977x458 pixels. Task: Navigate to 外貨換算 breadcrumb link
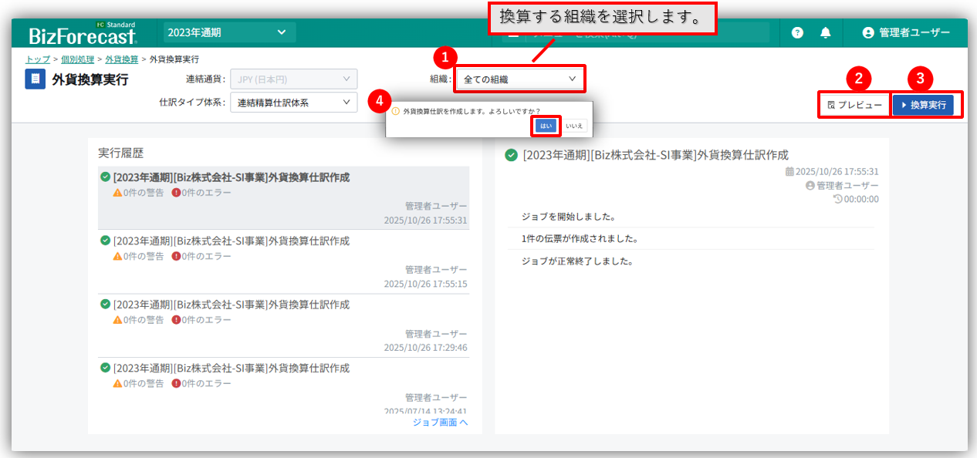coord(122,59)
